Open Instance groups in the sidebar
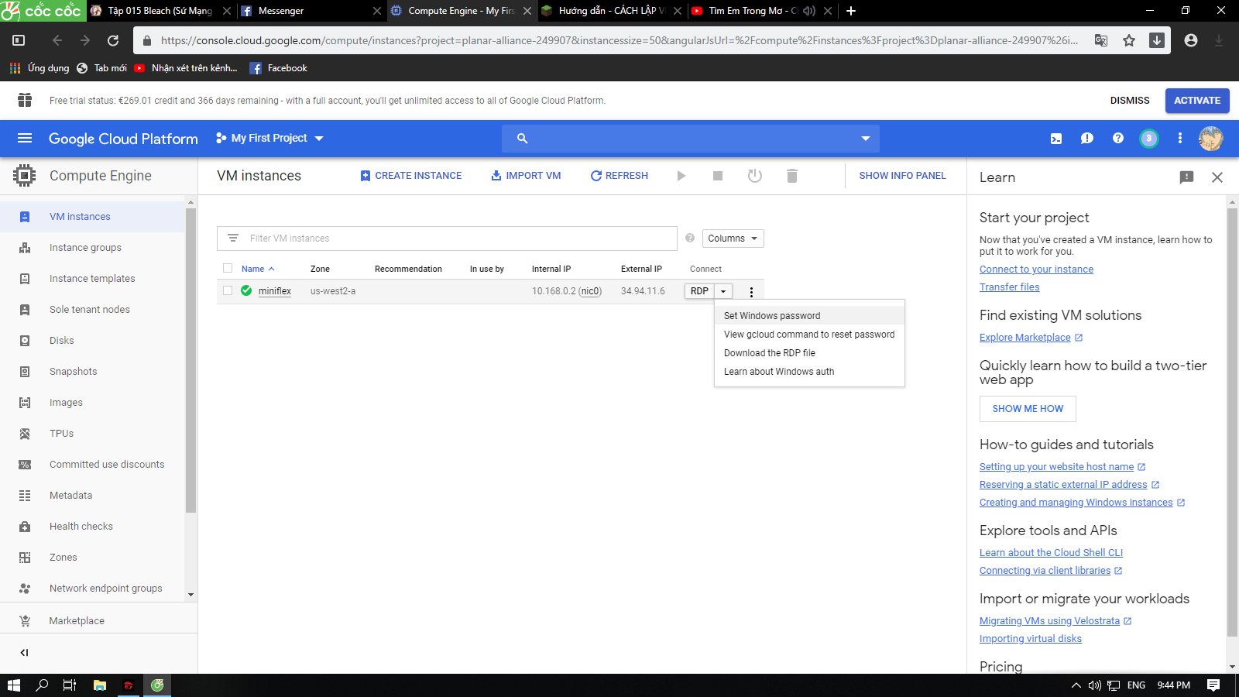1239x697 pixels. tap(85, 248)
